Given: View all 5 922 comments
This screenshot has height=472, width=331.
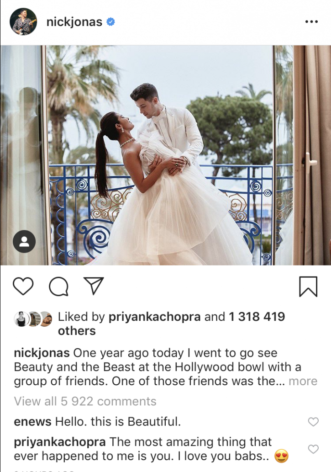Looking at the screenshot, I should click(x=85, y=401).
